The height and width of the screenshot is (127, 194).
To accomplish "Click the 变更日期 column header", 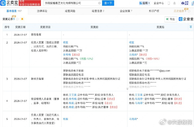I will pos(20,27).
